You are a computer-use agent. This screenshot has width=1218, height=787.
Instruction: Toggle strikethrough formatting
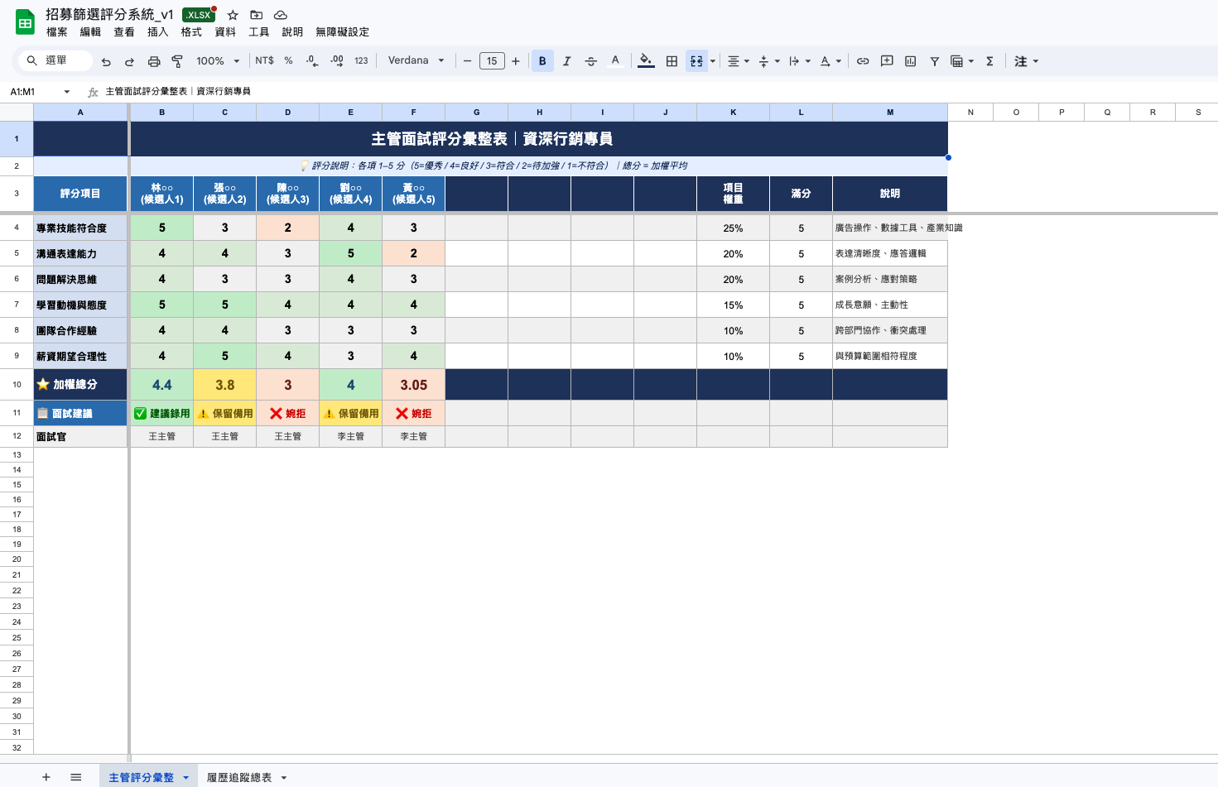coord(590,61)
